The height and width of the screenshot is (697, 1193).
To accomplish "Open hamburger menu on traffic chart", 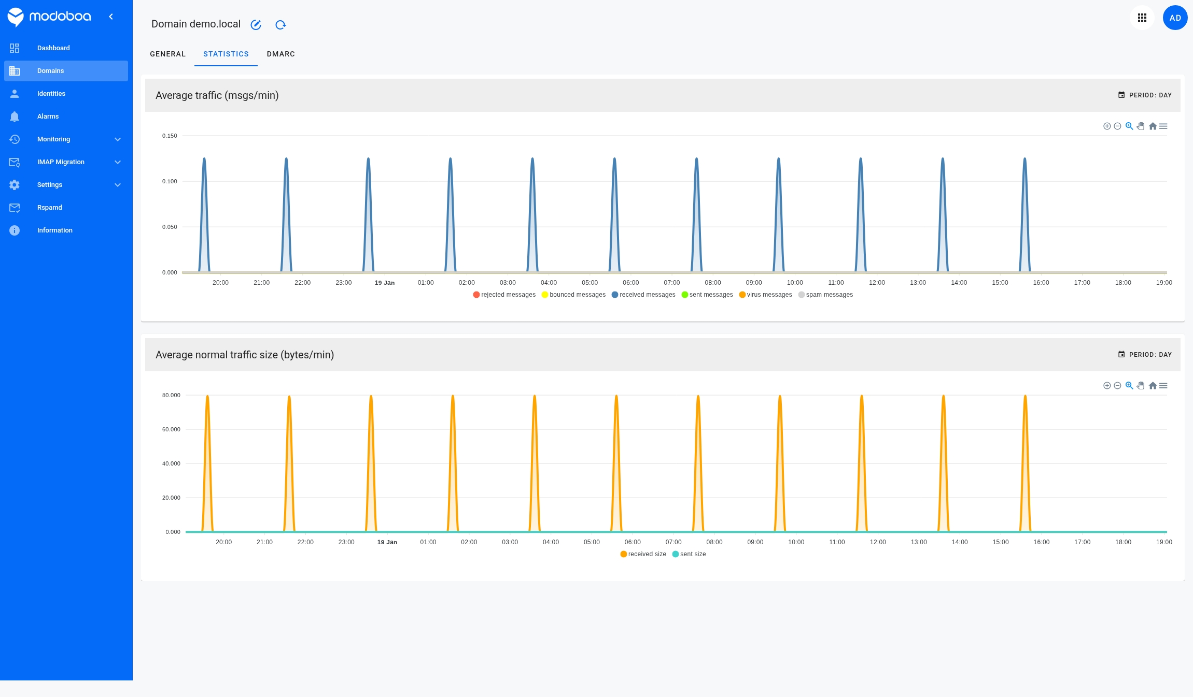I will click(1163, 126).
